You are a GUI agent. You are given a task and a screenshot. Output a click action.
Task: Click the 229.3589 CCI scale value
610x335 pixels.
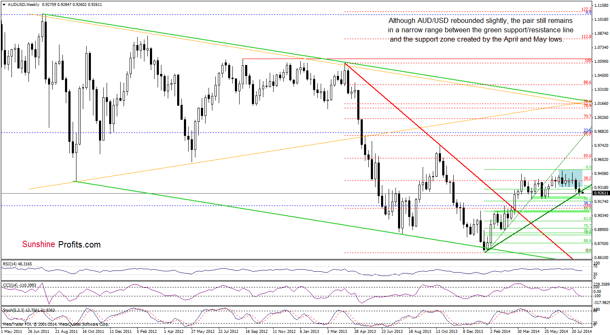click(x=602, y=284)
